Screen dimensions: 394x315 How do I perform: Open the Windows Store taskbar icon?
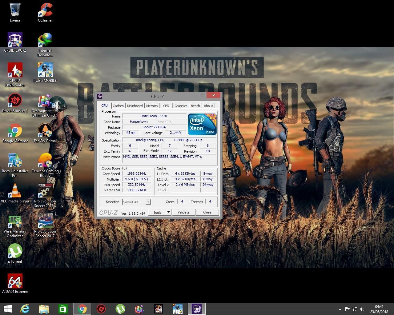(63, 309)
